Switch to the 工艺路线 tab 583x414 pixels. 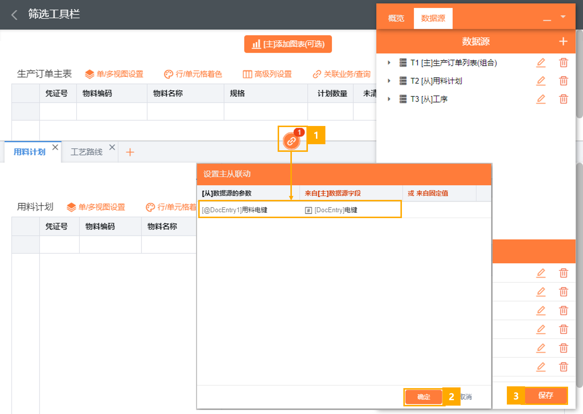coord(86,152)
